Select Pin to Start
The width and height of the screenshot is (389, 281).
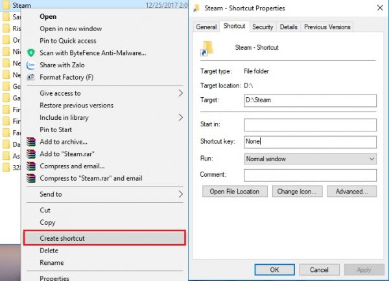pyautogui.click(x=56, y=129)
